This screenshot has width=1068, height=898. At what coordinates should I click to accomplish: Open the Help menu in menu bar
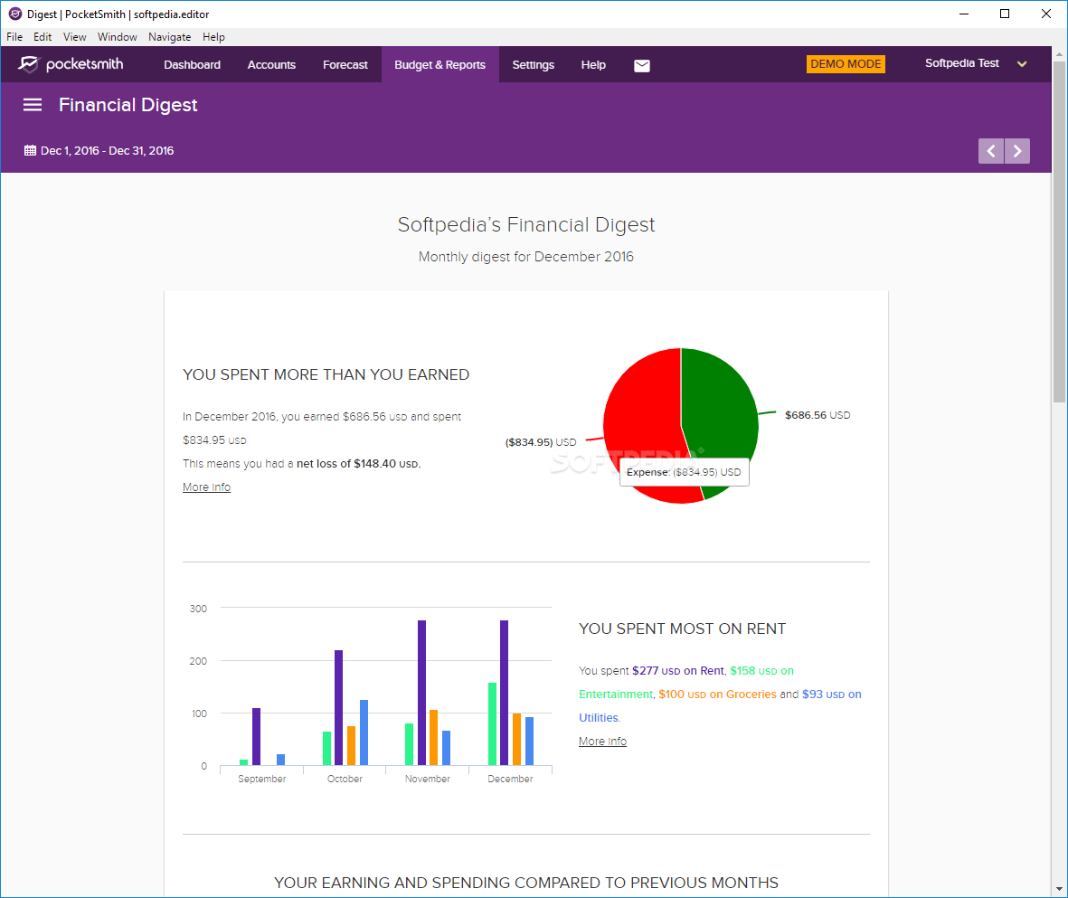coord(213,37)
